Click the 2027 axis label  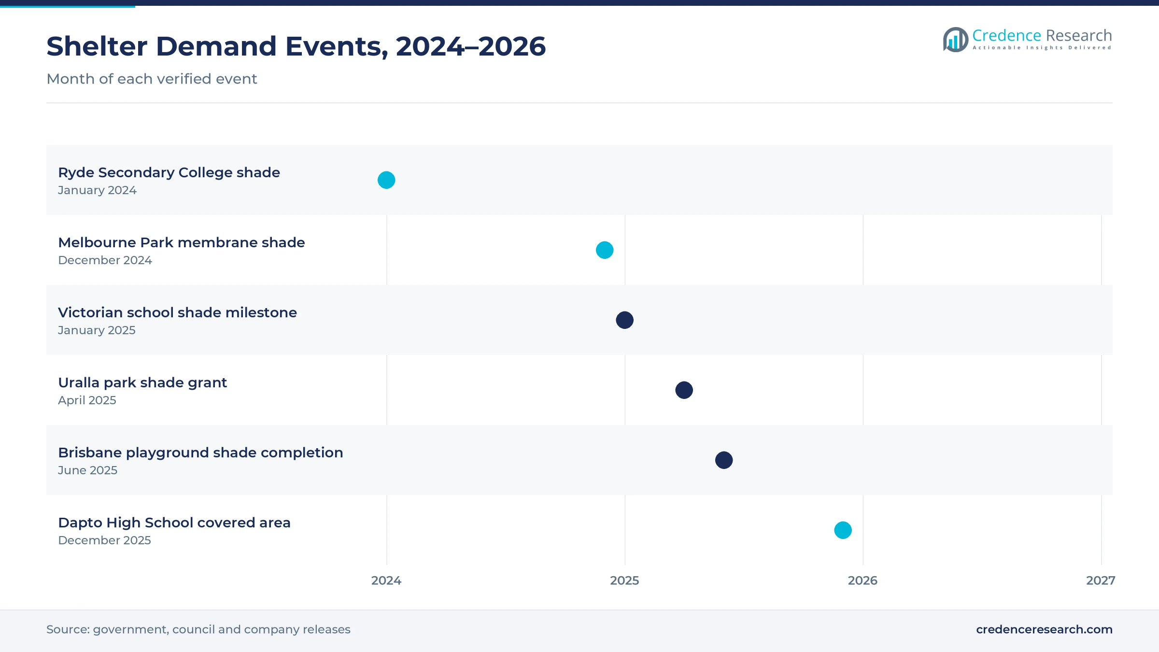pyautogui.click(x=1101, y=581)
